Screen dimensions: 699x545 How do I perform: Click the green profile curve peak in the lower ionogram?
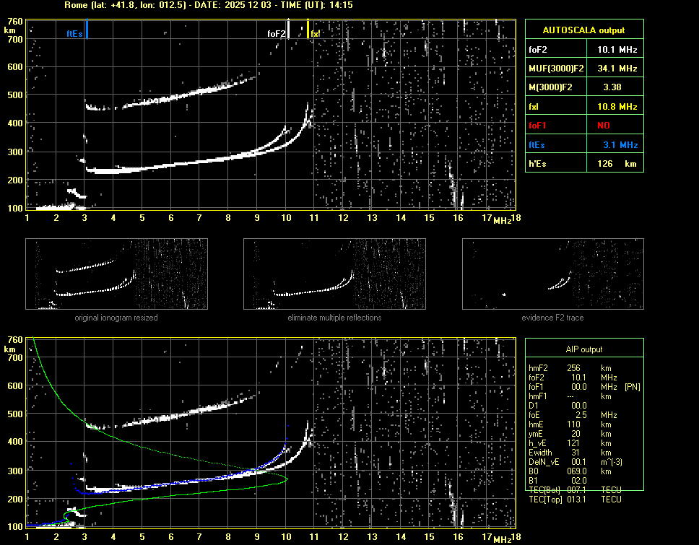tap(286, 479)
